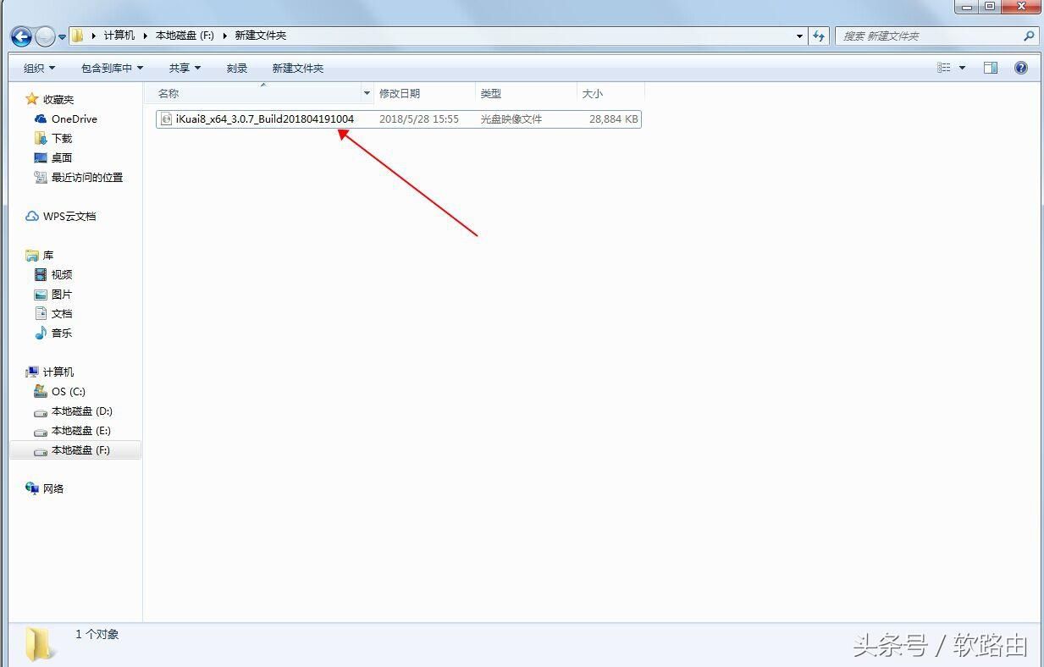Open the 文档 library
The width and height of the screenshot is (1044, 667).
pyautogui.click(x=62, y=314)
